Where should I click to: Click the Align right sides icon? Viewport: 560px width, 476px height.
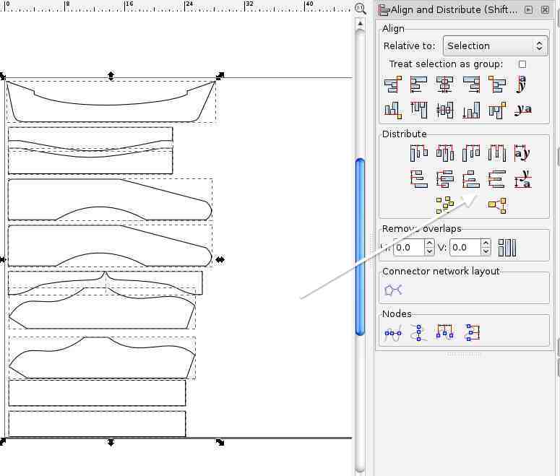pyautogui.click(x=471, y=85)
